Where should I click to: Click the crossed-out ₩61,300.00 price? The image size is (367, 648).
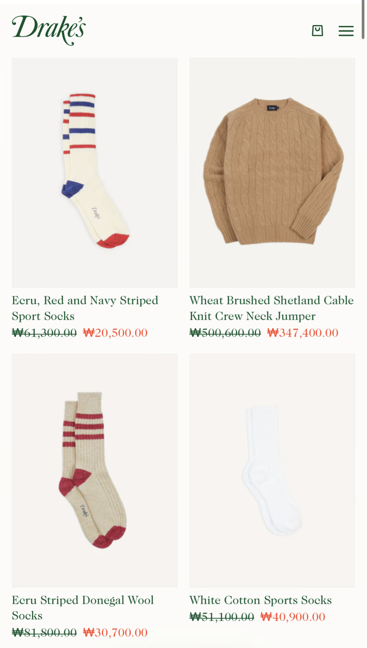click(x=44, y=333)
